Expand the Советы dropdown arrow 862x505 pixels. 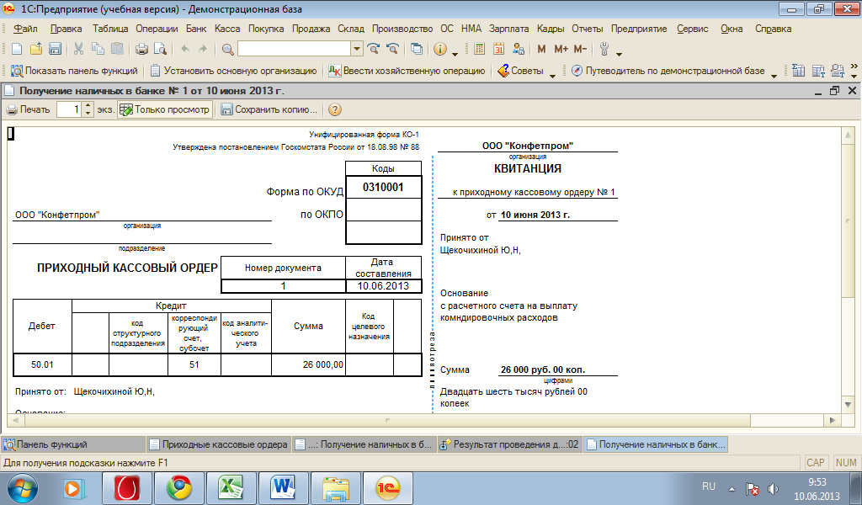click(552, 75)
